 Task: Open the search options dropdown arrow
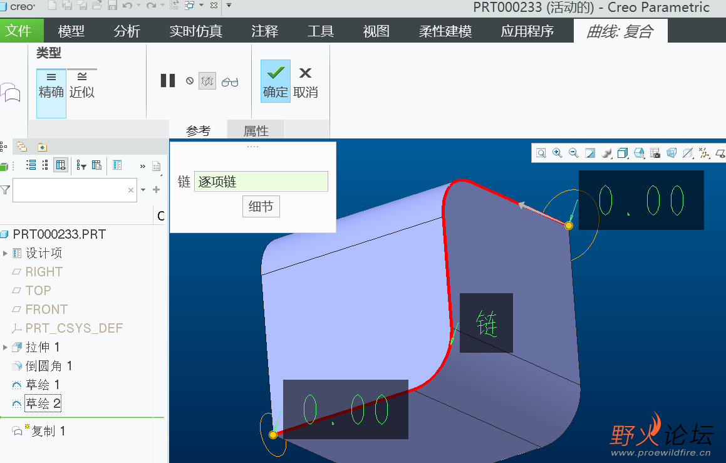pyautogui.click(x=143, y=190)
